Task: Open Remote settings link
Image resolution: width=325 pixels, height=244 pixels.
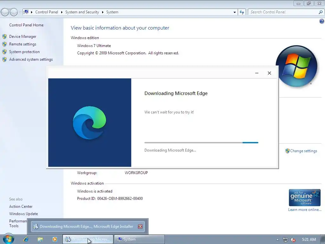Action: [23, 44]
